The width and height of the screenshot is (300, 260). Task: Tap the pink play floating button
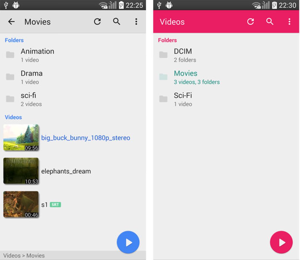click(x=281, y=242)
